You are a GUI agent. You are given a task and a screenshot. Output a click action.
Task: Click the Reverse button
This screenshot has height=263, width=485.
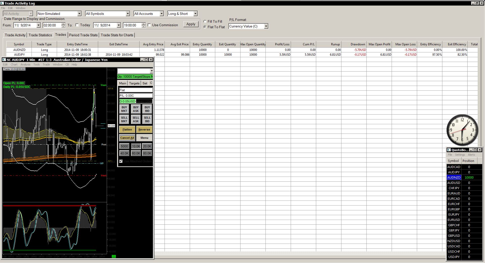144,129
